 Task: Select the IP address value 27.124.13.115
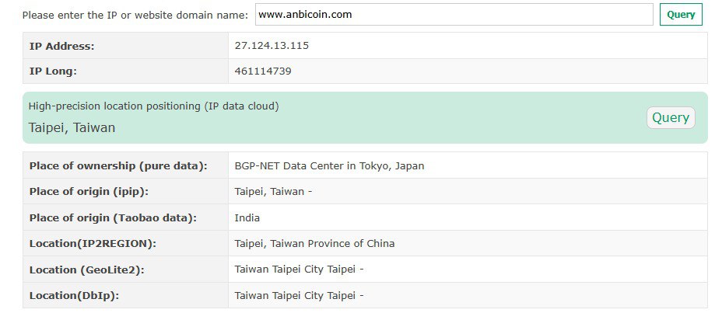tap(272, 46)
